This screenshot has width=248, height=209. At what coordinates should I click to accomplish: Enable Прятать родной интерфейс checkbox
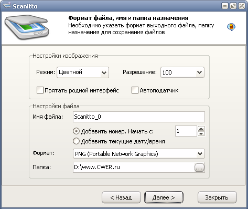click(40, 90)
